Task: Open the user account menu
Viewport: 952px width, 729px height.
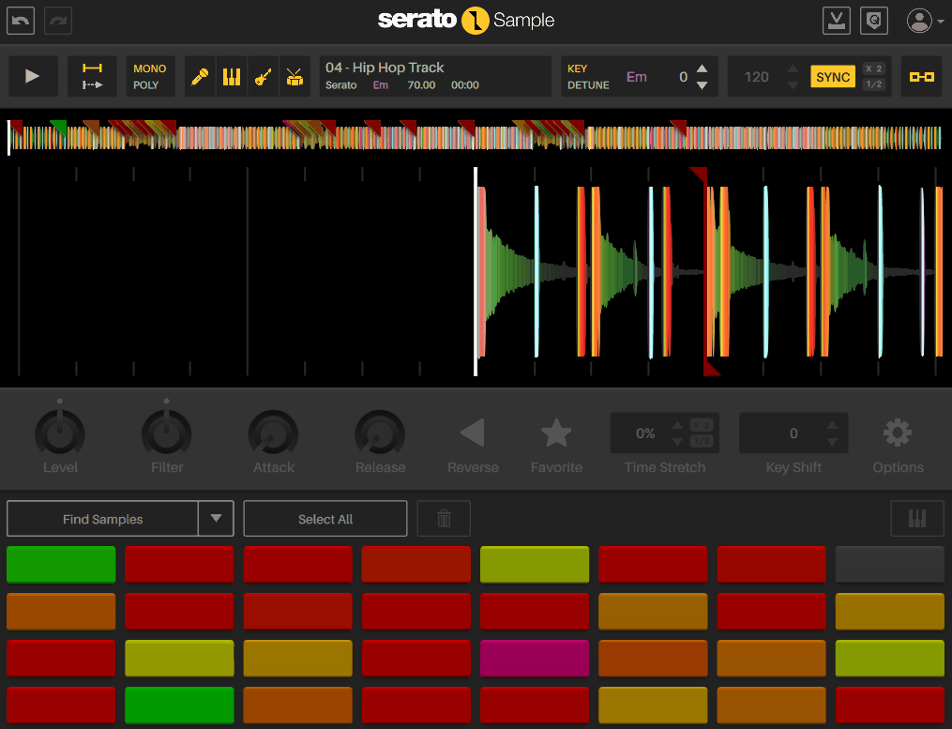Action: tap(924, 21)
